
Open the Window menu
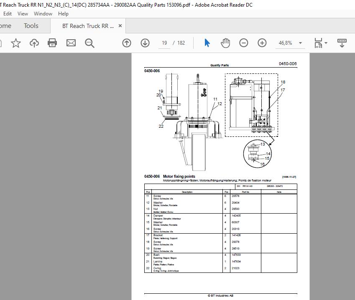click(x=43, y=13)
